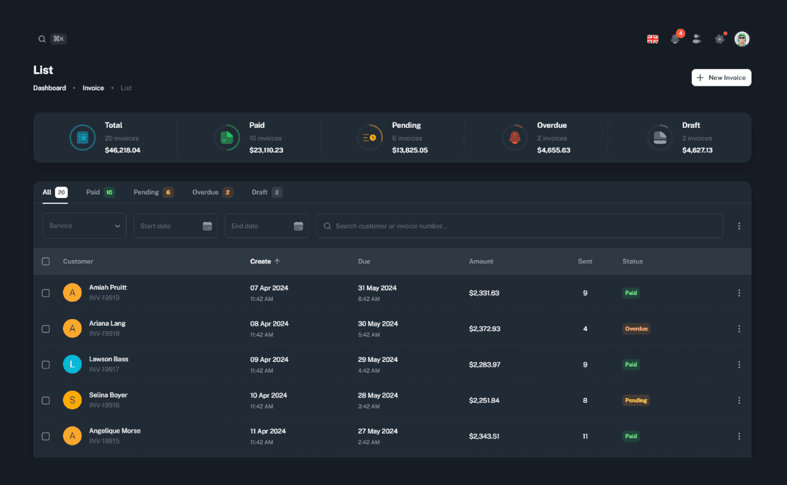
Task: Check the Amiah Pruitt row checkbox
Action: (x=46, y=293)
